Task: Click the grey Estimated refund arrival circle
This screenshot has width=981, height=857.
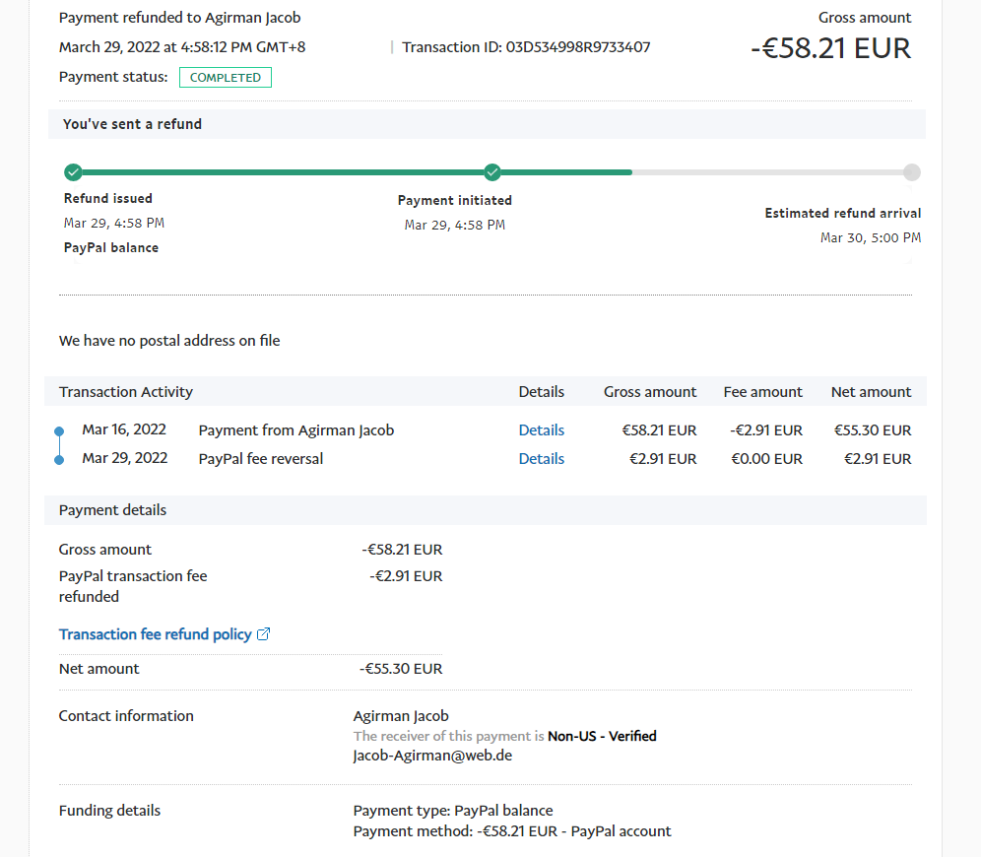Action: pos(912,172)
